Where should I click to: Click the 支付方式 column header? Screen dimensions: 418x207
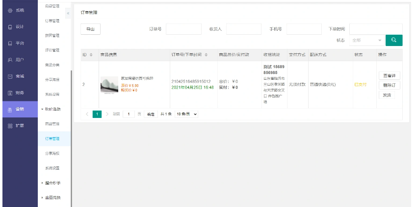pos(297,55)
